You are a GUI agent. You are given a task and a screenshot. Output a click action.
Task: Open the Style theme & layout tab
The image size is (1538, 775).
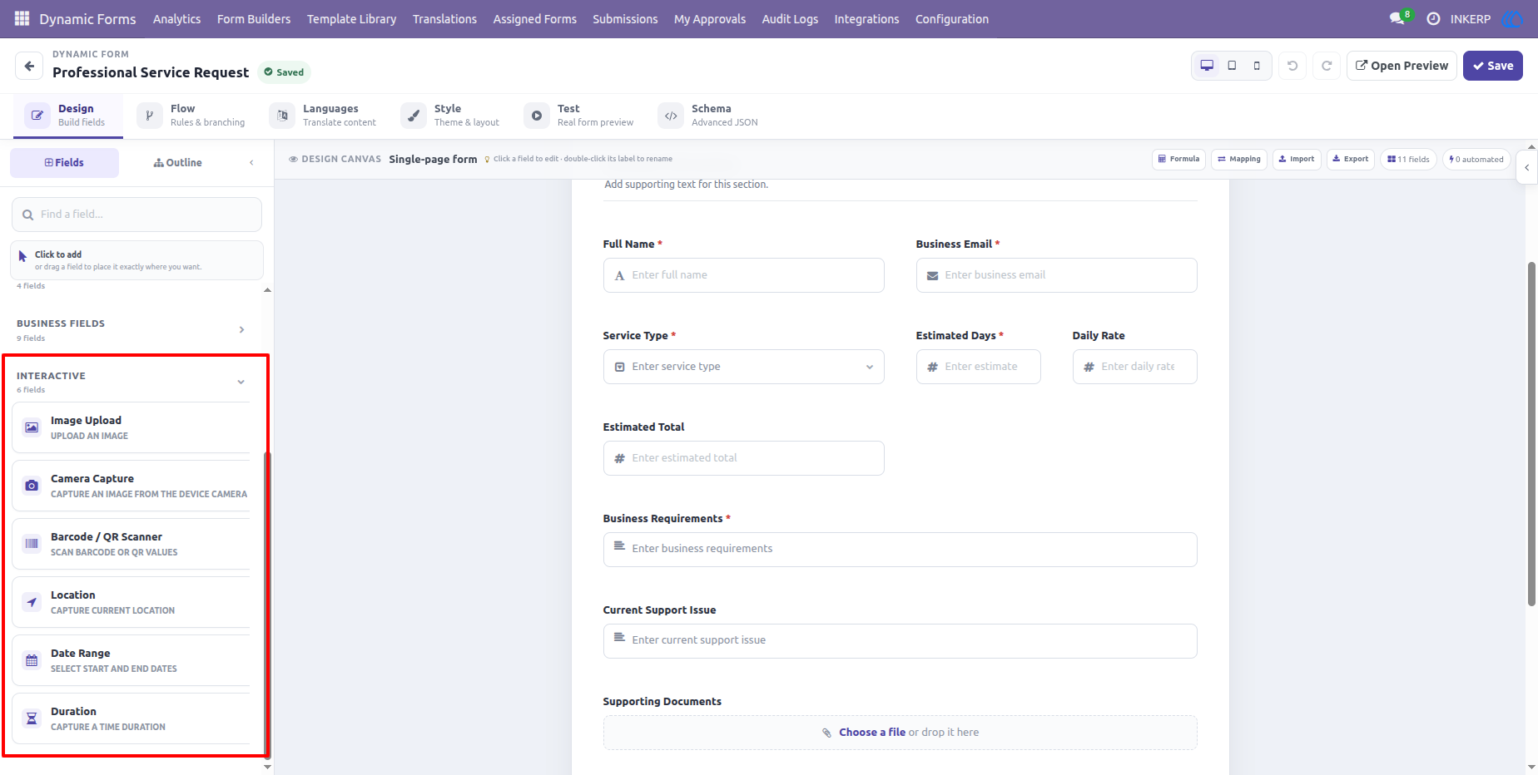click(450, 116)
